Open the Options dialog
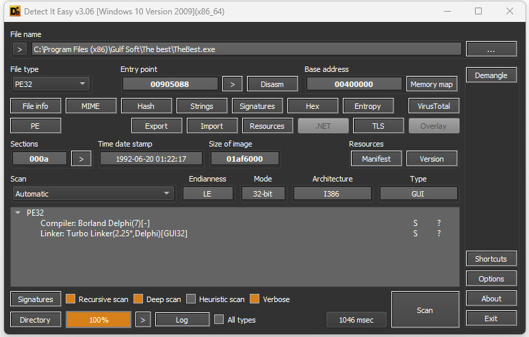 tap(491, 279)
